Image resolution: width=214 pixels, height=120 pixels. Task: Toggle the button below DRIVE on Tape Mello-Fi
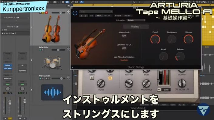(x=92, y=78)
